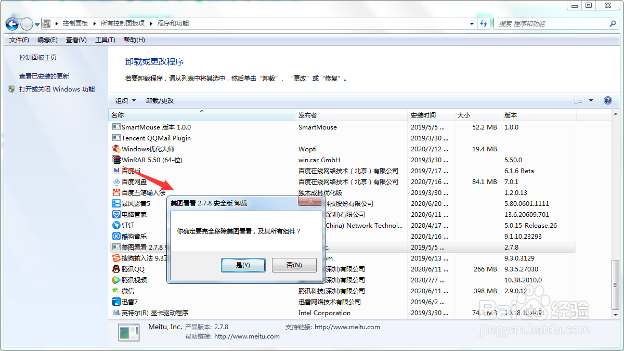This screenshot has width=624, height=351.
Task: Click the Wopti publisher cell
Action: pos(308,149)
